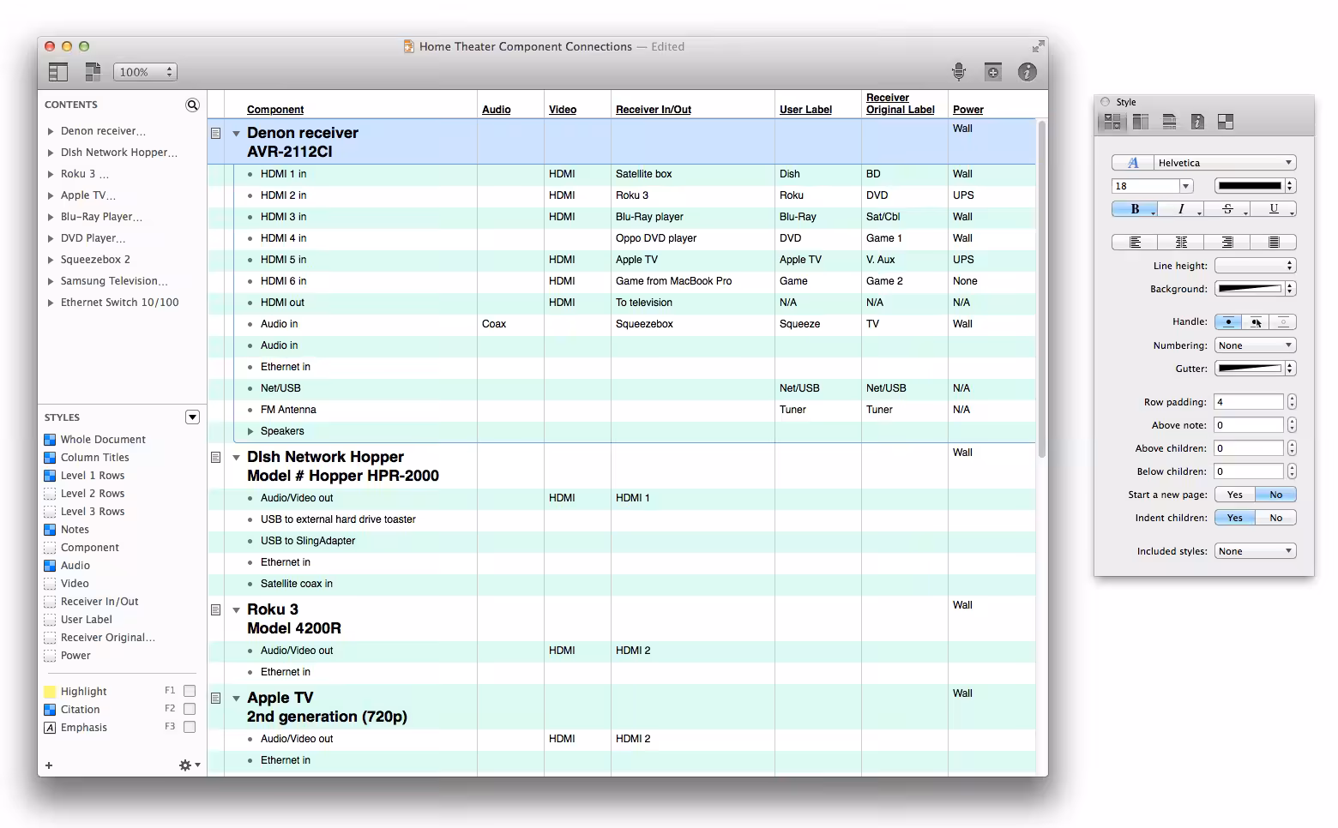Apply the Highlight named style
This screenshot has height=828, width=1338.
(x=83, y=691)
